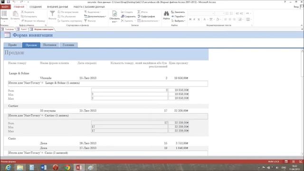The height and width of the screenshot is (171, 304).
Task: Toggle align right text button
Action: point(234,19)
